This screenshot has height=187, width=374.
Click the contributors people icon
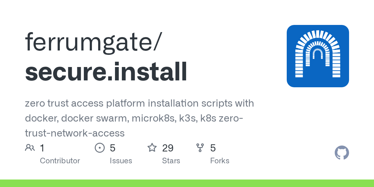point(30,148)
